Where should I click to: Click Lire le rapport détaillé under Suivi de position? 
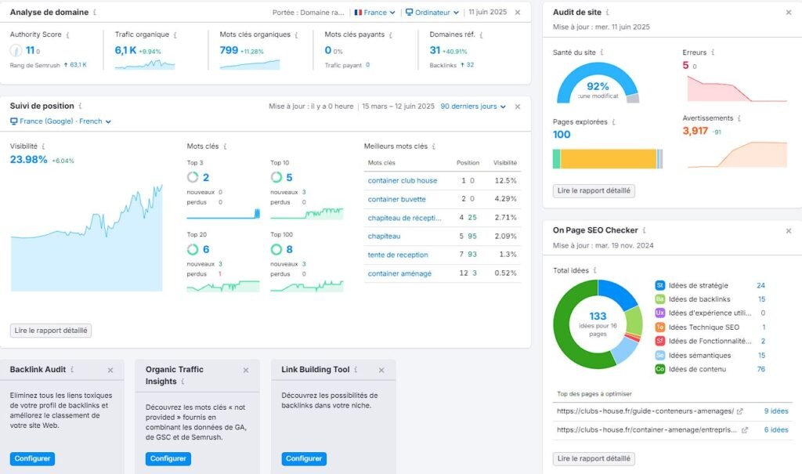50,330
